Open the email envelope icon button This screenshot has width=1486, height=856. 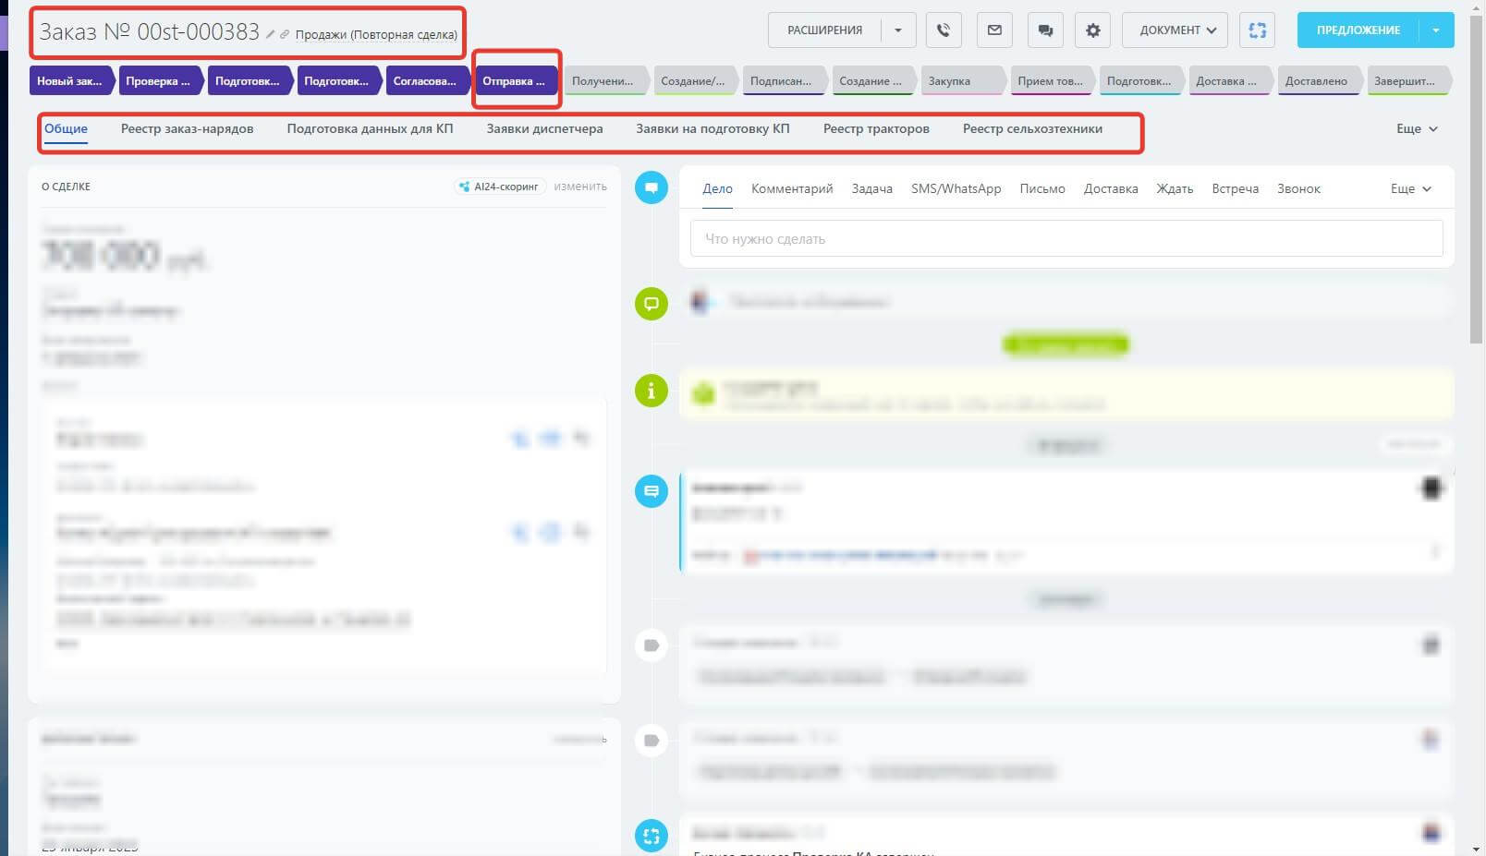coord(994,30)
